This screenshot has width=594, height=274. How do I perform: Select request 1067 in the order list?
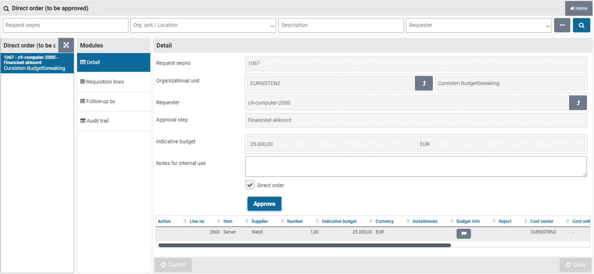pos(37,63)
